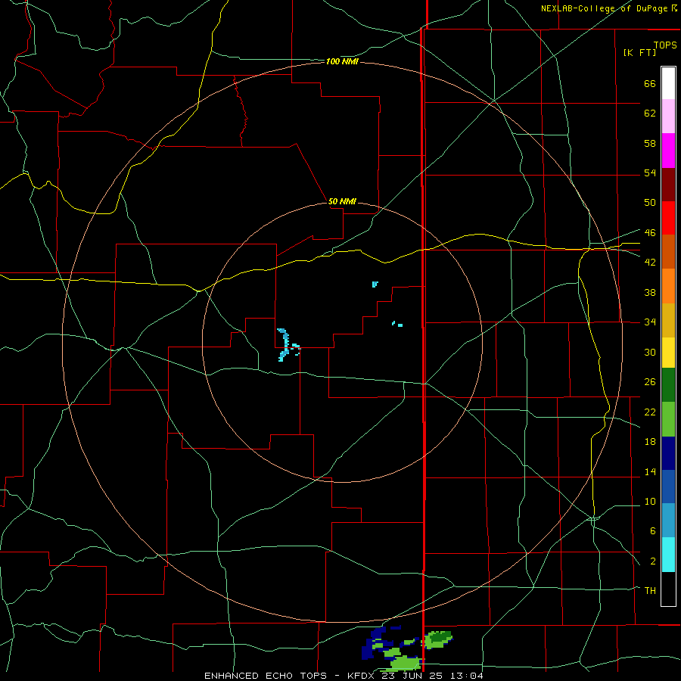Click the legend value '2'
This screenshot has height=681, width=681.
[652, 561]
